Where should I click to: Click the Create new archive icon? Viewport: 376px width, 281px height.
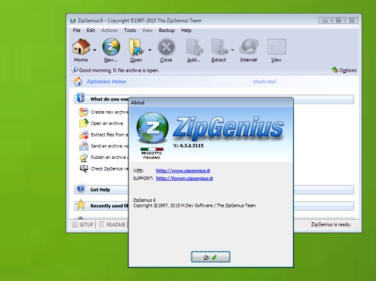(x=83, y=112)
